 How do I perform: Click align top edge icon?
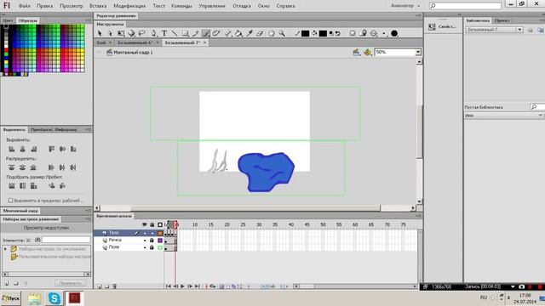click(51, 149)
